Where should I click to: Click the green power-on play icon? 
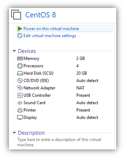click(20, 29)
